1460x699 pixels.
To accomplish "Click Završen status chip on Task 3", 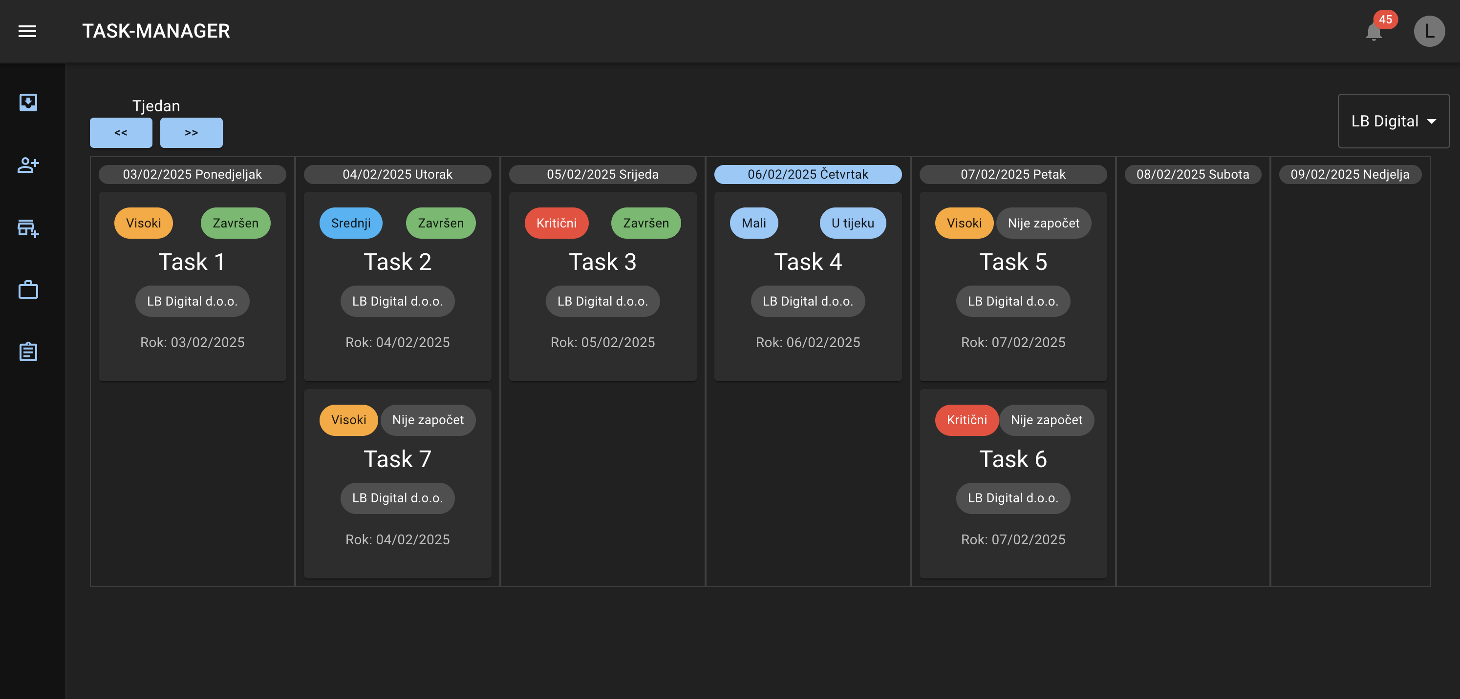I will [645, 223].
